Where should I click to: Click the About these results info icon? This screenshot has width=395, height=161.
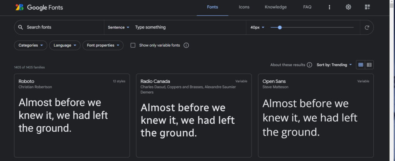click(310, 65)
